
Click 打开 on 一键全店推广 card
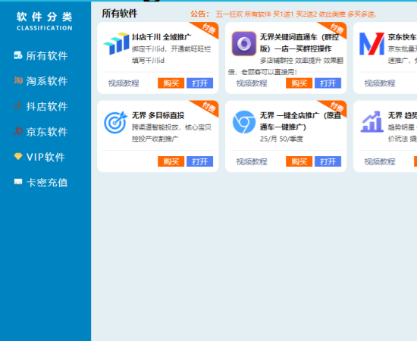[328, 161]
